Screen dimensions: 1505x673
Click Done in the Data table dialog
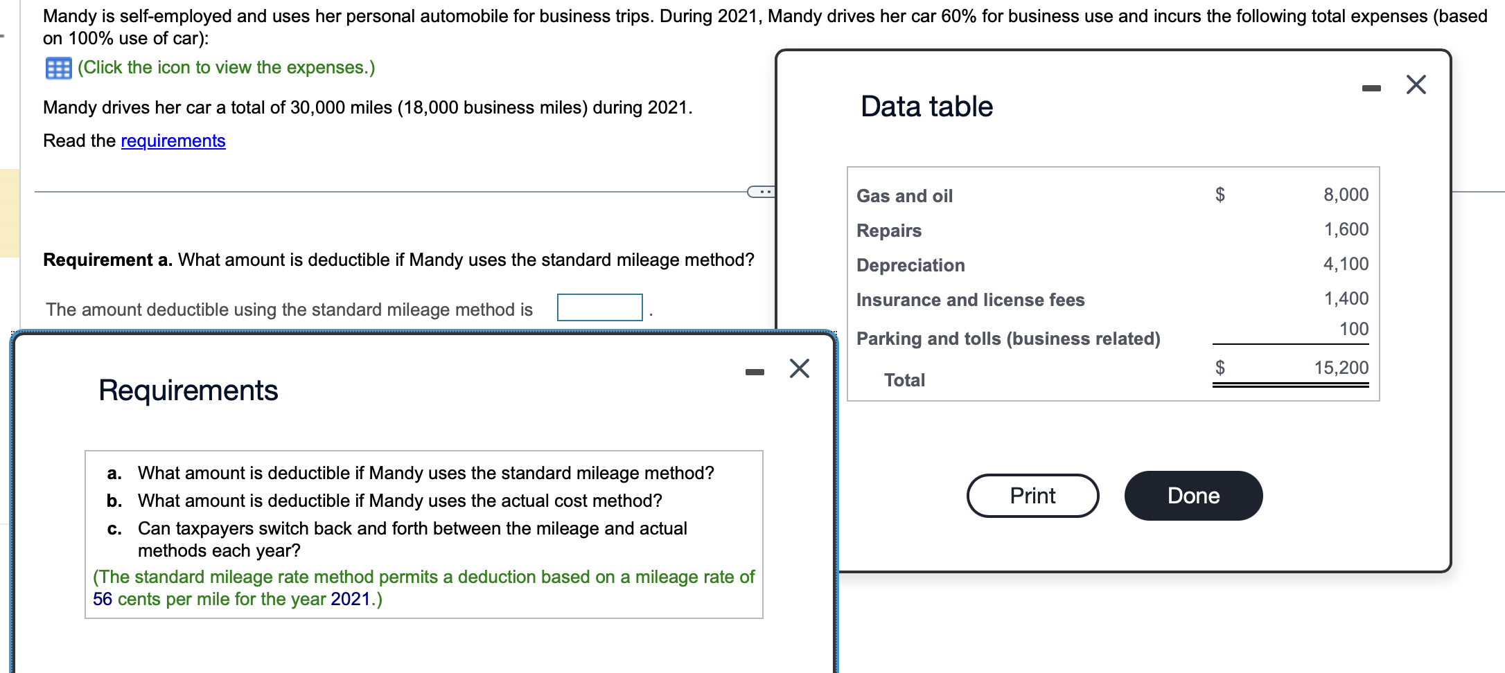point(1193,496)
